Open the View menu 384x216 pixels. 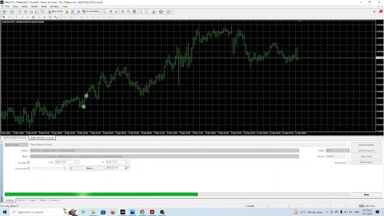[x=15, y=7]
